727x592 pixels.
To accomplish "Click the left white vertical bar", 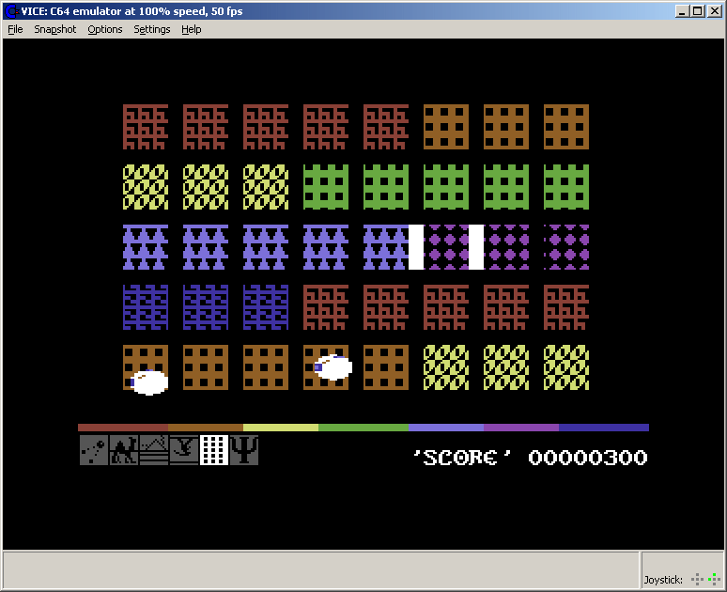I will [x=416, y=247].
